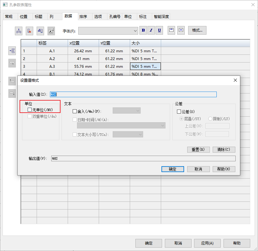Open the 字体(F) font dropdown

(x=108, y=31)
